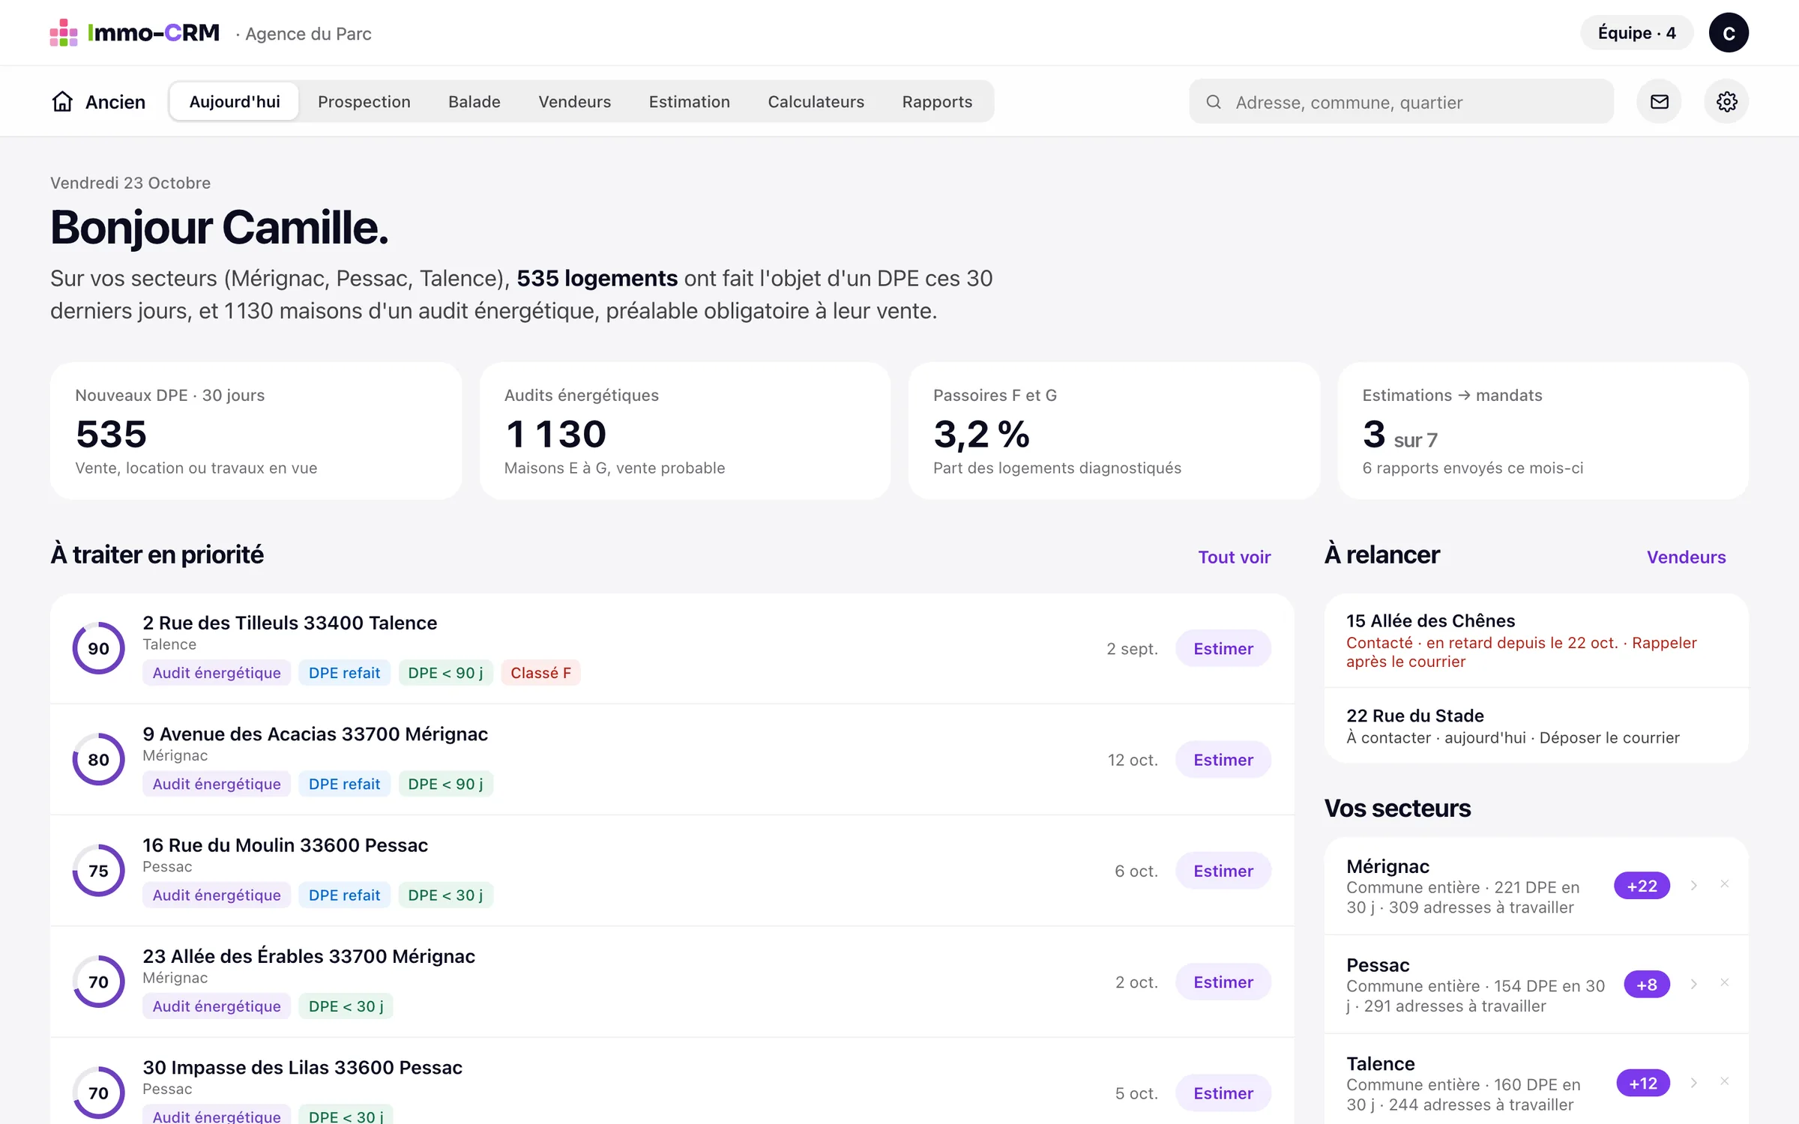Open the Prospection tab
Screen dimensions: 1799x1124
364,101
